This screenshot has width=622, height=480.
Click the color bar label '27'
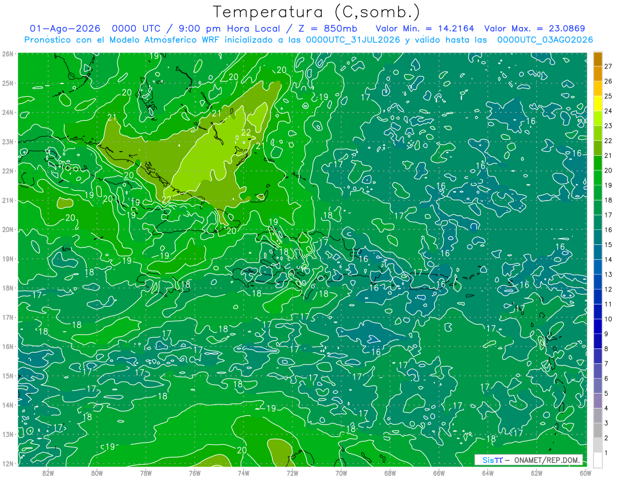608,66
